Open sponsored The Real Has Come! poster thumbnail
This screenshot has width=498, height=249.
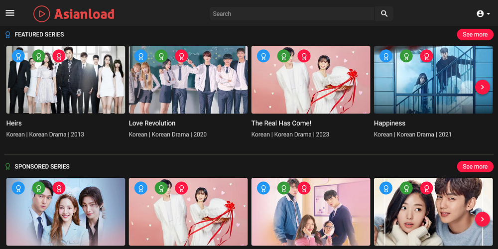tap(188, 212)
